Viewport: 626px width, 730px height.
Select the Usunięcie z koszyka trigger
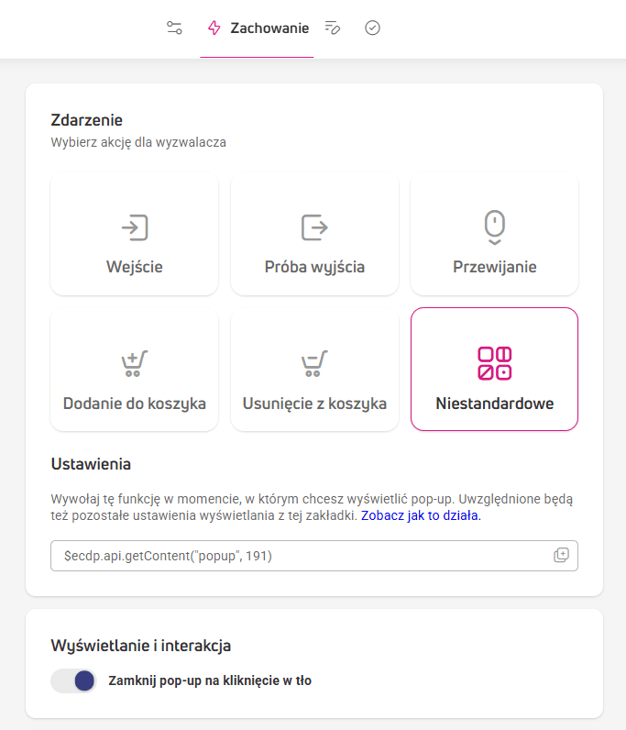pyautogui.click(x=314, y=370)
